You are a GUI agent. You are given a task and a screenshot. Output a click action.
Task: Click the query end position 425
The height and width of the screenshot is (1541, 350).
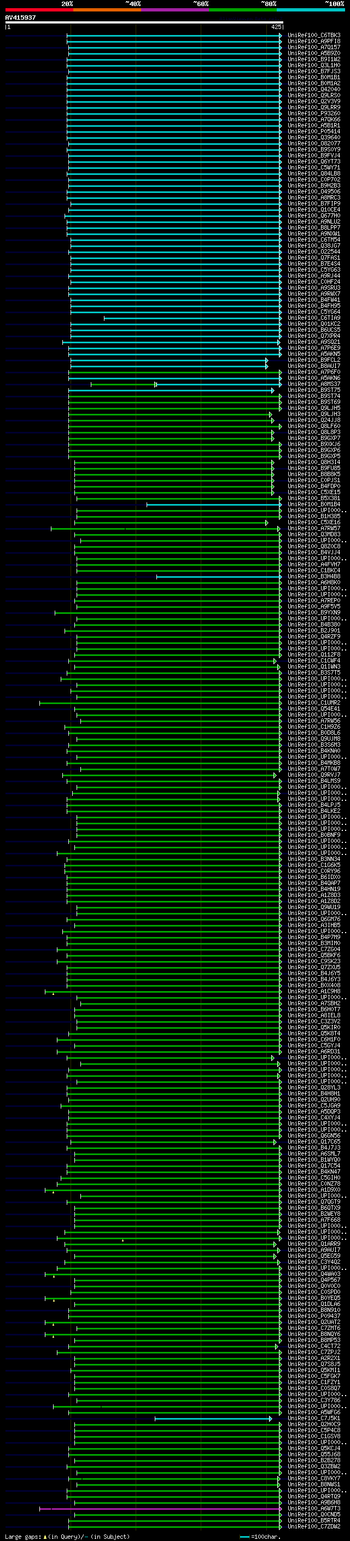coord(276,27)
